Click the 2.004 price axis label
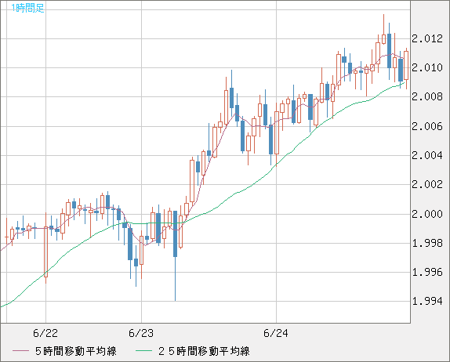Image resolution: width=450 pixels, height=362 pixels. coord(427,155)
